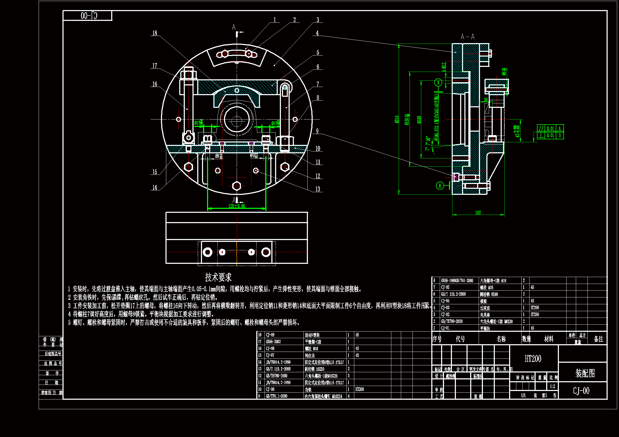Select the parallelism tolerance frame 0.01 A
The height and width of the screenshot is (437, 619).
550,128
